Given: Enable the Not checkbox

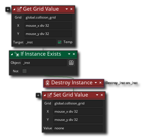Looking at the screenshot, I should [x=24, y=71].
